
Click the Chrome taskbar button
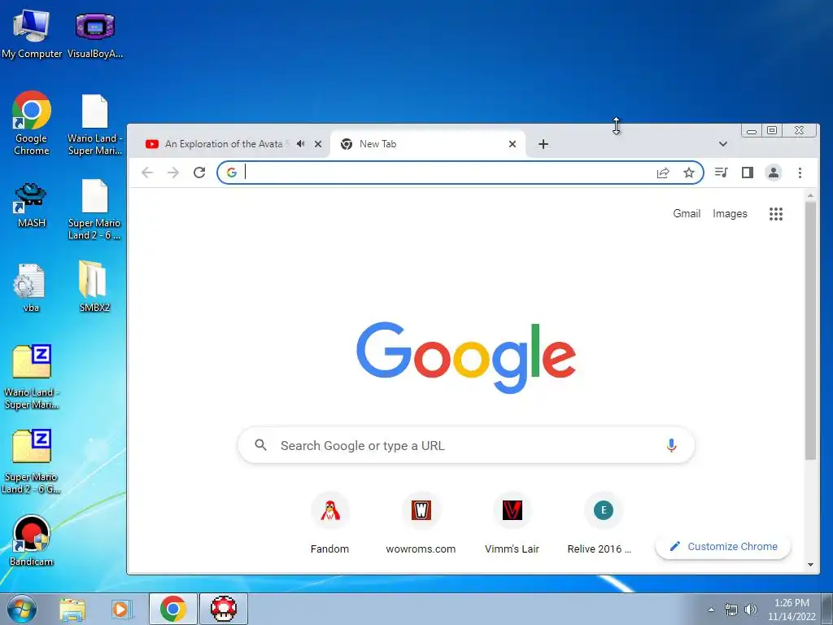[x=173, y=609]
